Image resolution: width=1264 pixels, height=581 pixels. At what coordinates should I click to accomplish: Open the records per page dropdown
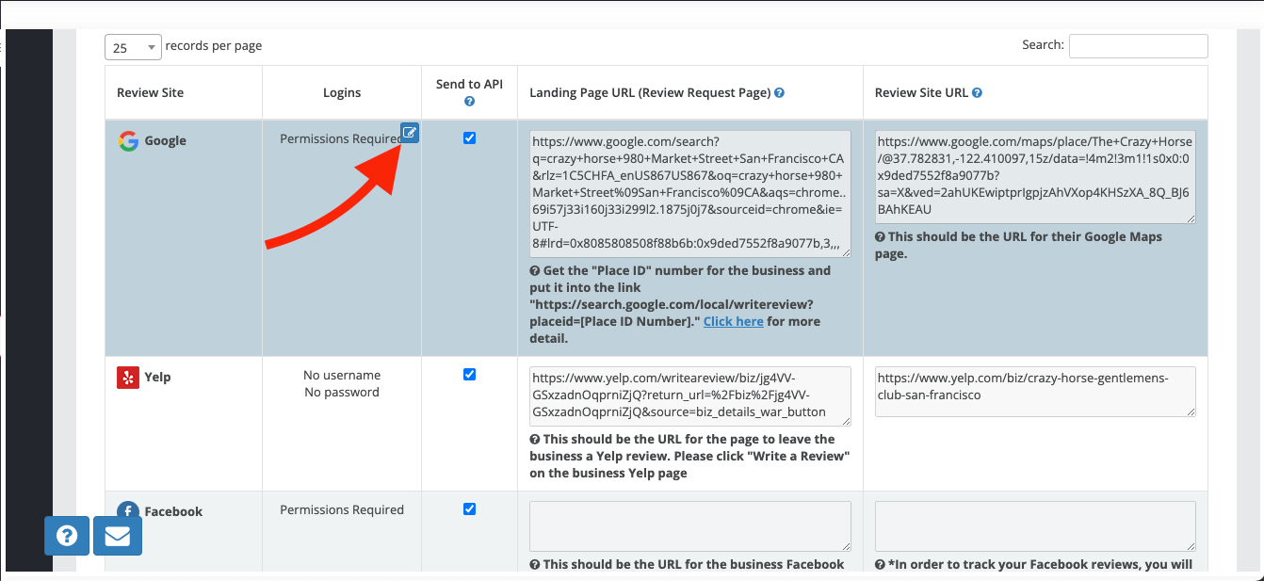pos(133,47)
